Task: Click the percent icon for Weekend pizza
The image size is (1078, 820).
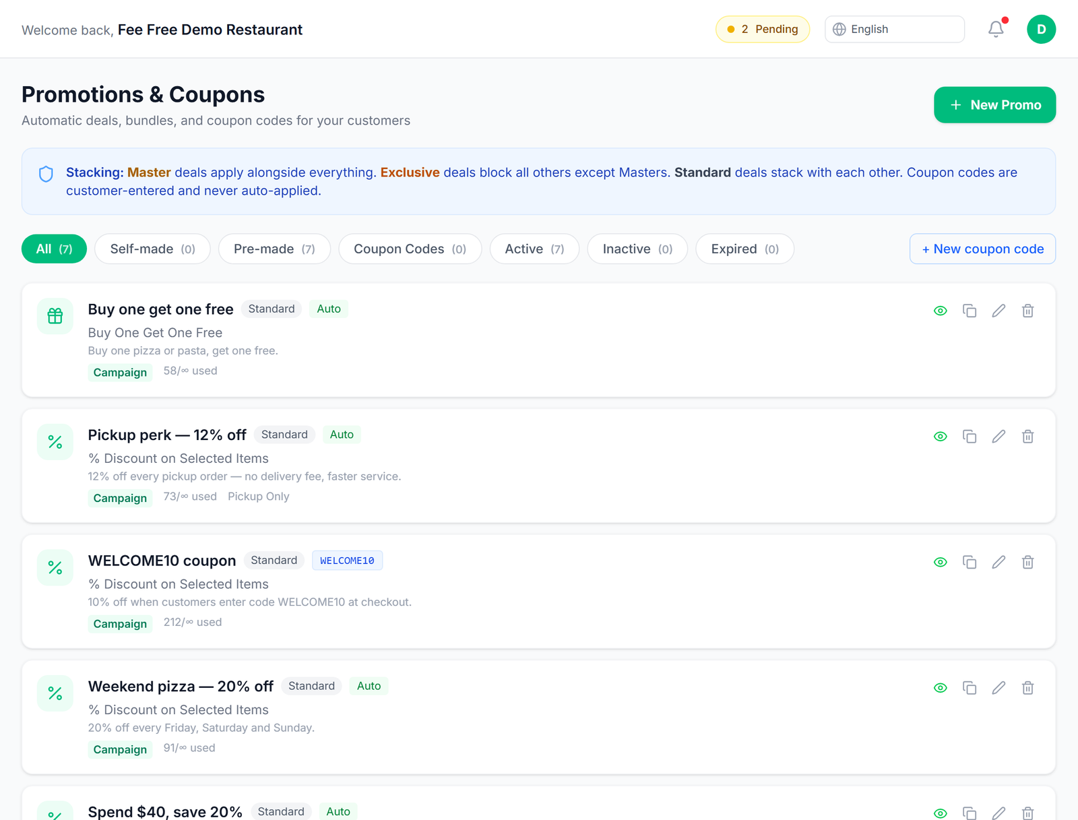Action: [x=55, y=693]
